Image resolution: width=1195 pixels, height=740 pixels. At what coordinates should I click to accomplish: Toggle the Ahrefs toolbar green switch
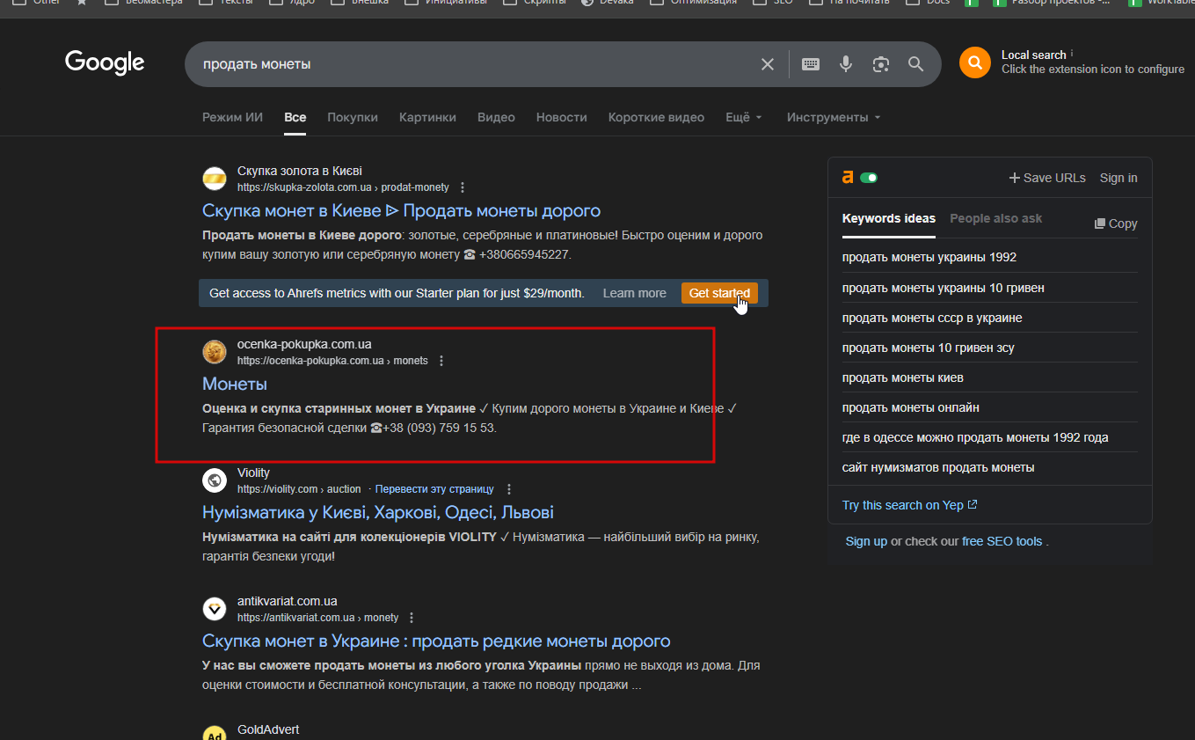click(869, 178)
